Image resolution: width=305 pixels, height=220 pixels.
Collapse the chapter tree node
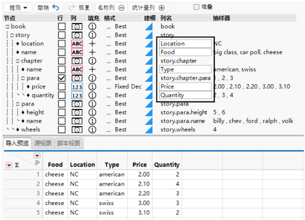[x=18, y=61]
